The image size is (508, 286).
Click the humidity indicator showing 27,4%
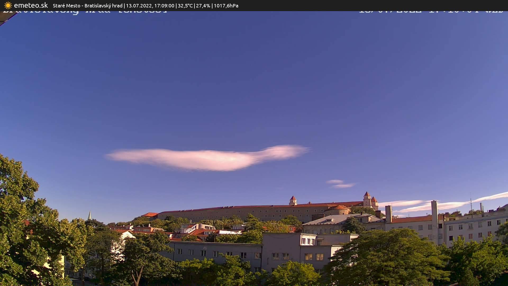click(203, 5)
